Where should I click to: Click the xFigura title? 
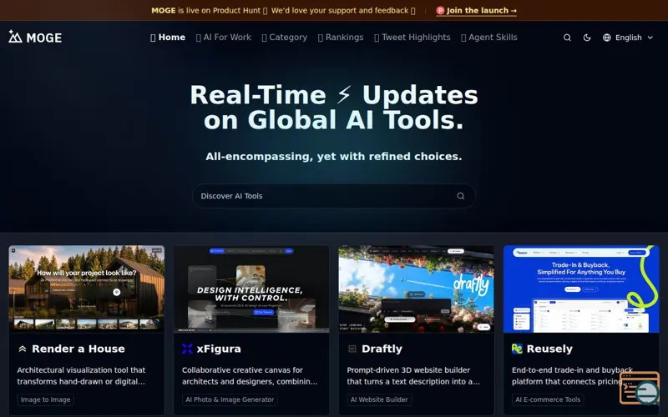pos(219,349)
